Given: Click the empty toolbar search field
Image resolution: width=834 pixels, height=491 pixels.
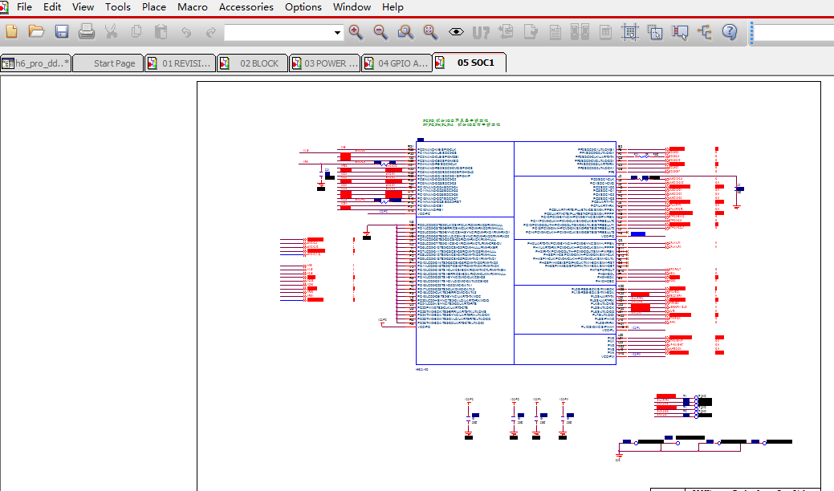Looking at the screenshot, I should point(794,32).
